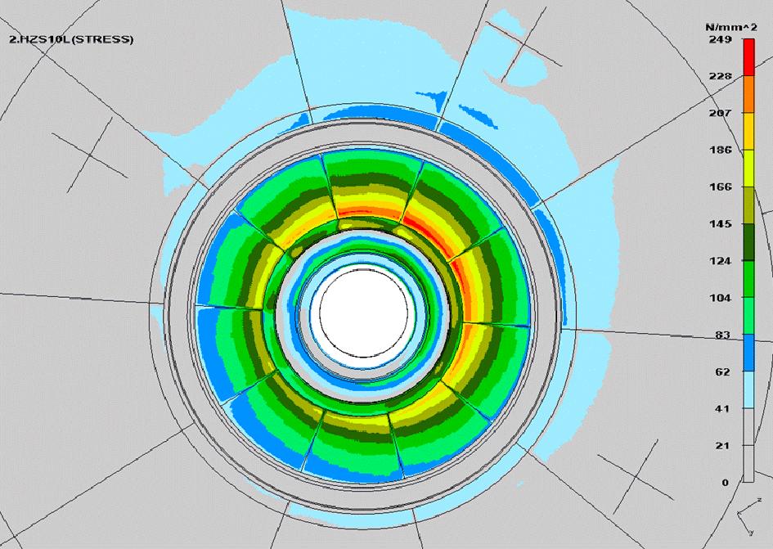Viewport: 773px width, 549px height.
Task: Select the gray 0-21 legend band
Action: (748, 464)
